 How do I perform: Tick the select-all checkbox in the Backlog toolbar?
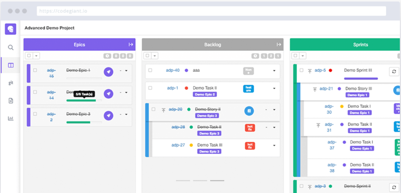[x=147, y=55]
